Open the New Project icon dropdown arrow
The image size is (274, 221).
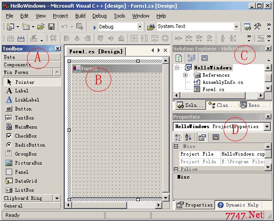pos(18,27)
